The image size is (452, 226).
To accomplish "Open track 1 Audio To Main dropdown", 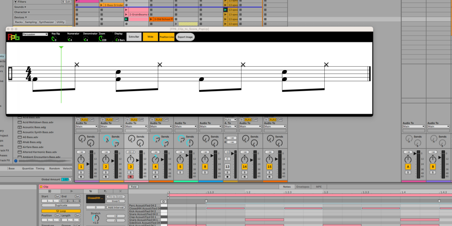I will coord(86,126).
